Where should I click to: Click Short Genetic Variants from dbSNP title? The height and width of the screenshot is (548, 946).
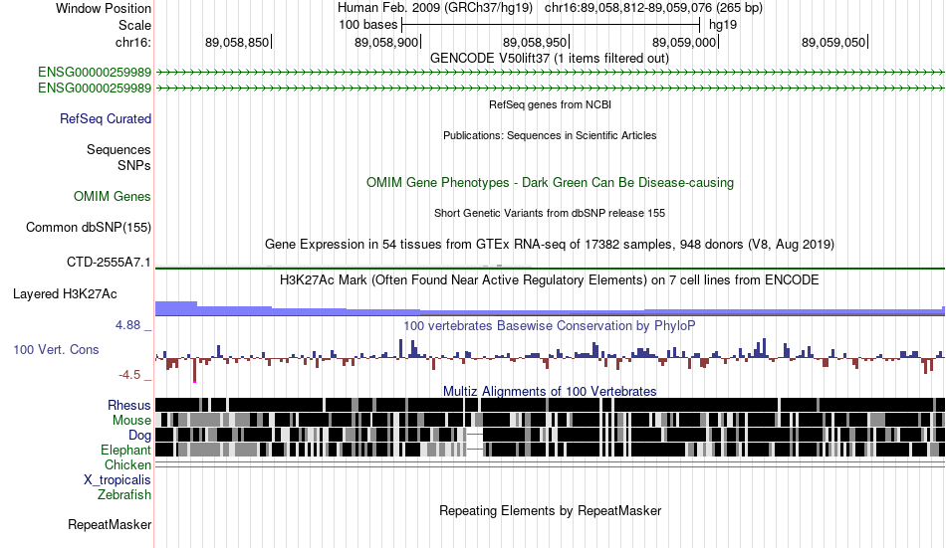click(550, 214)
